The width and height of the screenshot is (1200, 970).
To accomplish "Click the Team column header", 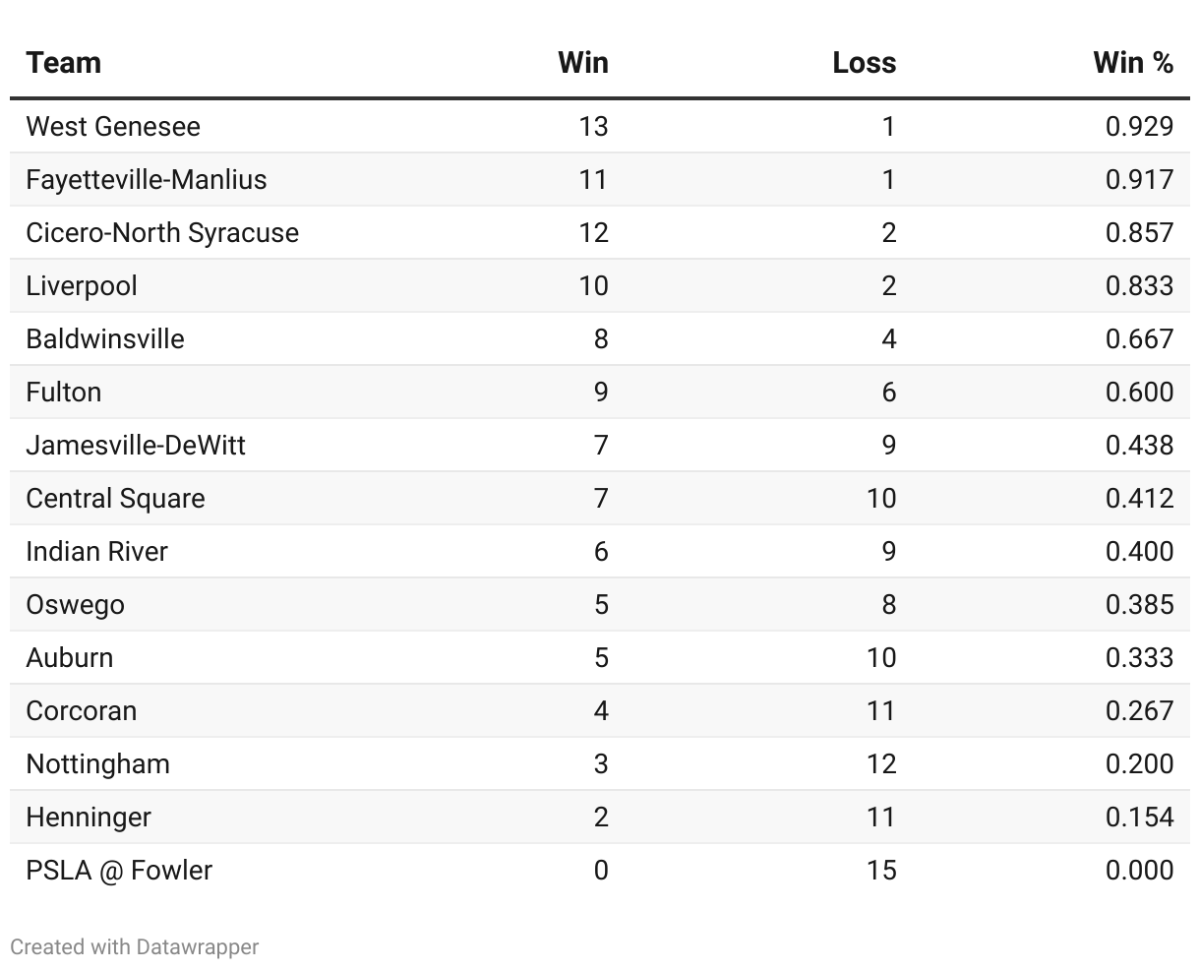I will (x=64, y=63).
